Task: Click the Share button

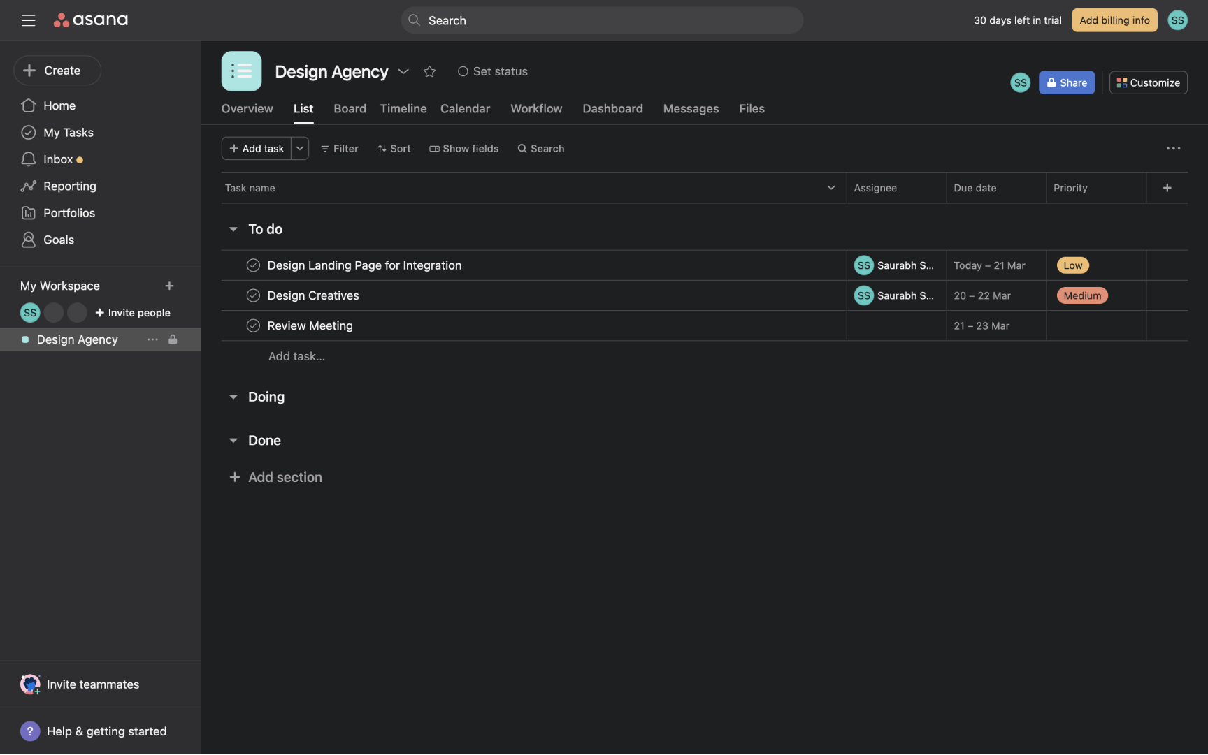Action: pos(1066,82)
